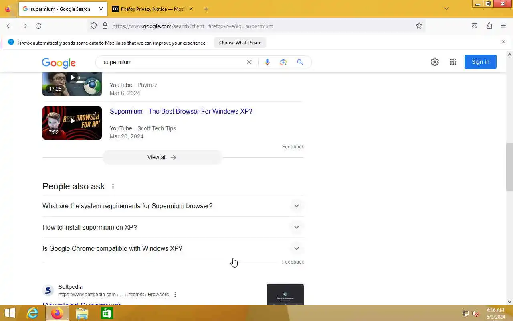Click scrollbar down arrow
This screenshot has width=513, height=321.
pos(510,302)
